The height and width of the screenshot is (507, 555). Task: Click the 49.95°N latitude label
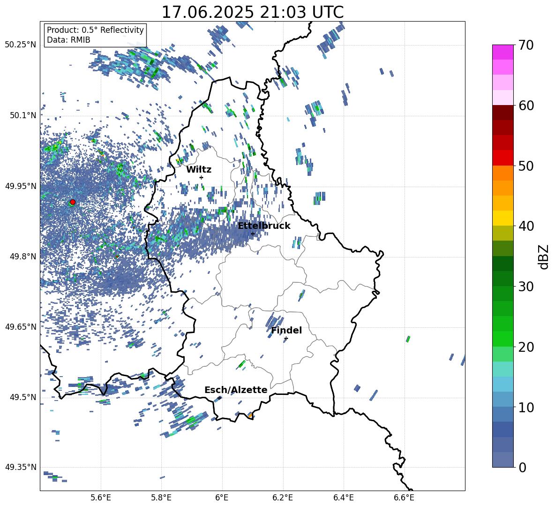[x=21, y=186]
